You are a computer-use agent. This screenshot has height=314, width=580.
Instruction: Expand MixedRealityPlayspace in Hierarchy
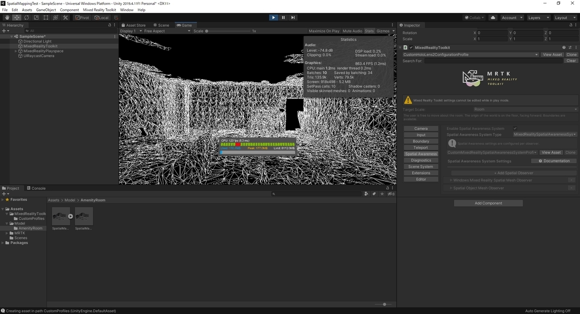point(15,51)
